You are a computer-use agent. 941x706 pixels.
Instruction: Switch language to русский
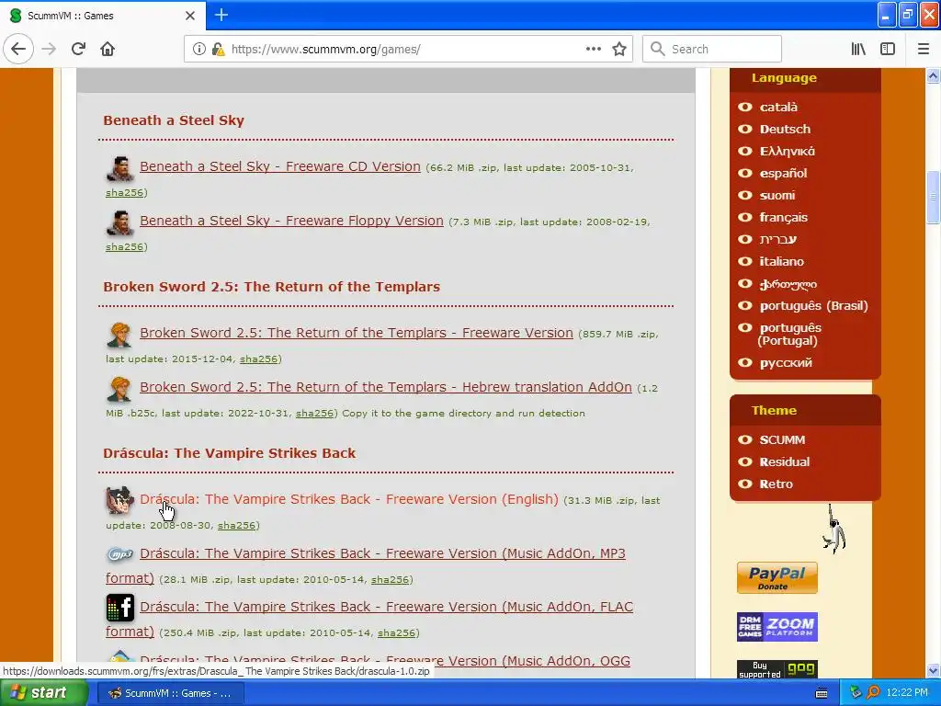(x=786, y=362)
